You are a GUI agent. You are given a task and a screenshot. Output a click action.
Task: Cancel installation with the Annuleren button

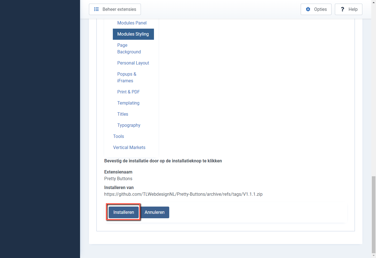pos(155,212)
